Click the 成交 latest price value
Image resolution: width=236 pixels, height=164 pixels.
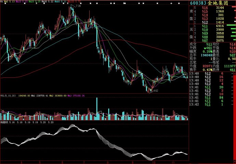[209, 44]
